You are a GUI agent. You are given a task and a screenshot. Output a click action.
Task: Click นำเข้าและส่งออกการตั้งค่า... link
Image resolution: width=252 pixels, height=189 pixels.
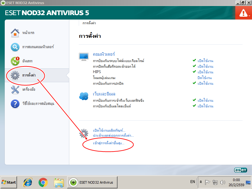tap(113, 136)
